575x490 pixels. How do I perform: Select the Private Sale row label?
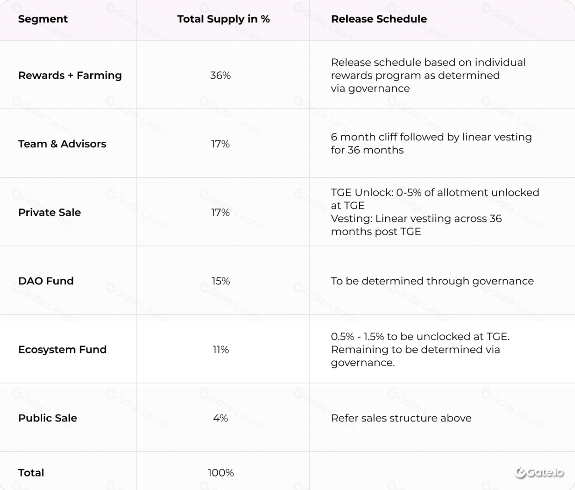click(50, 212)
